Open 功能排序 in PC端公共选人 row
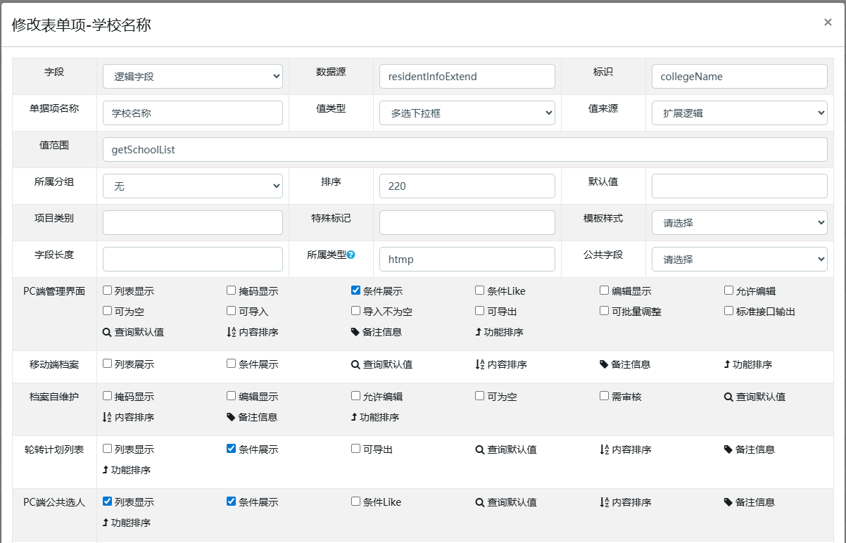Image resolution: width=846 pixels, height=543 pixels. tap(127, 523)
